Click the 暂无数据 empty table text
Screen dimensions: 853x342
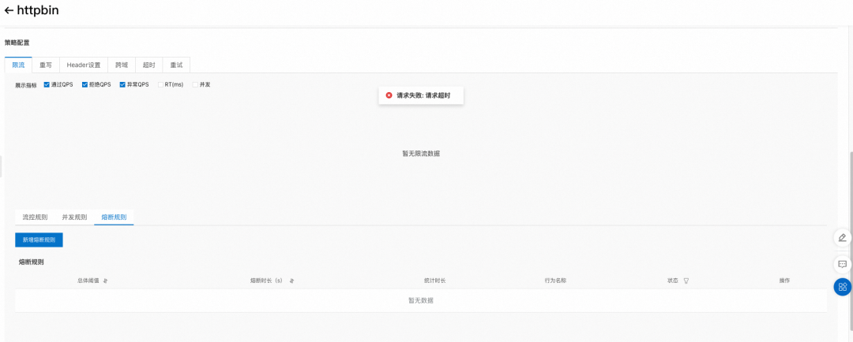421,300
